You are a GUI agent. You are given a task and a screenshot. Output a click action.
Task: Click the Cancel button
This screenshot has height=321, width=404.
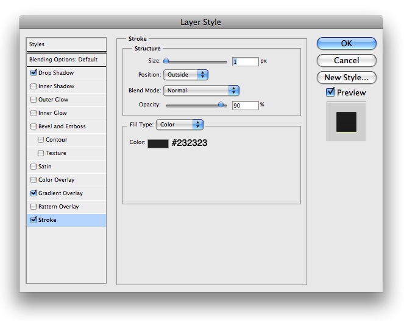point(347,60)
